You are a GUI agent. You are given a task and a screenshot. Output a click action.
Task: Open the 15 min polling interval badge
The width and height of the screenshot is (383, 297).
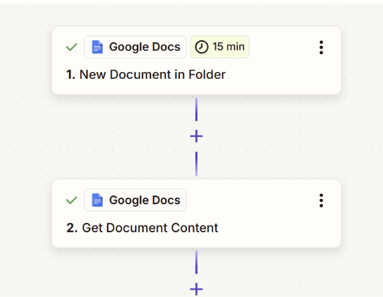pyautogui.click(x=220, y=47)
